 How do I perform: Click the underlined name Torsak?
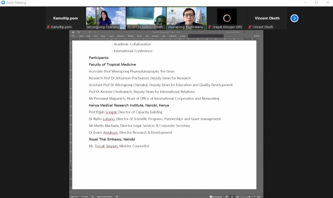coord(100,146)
